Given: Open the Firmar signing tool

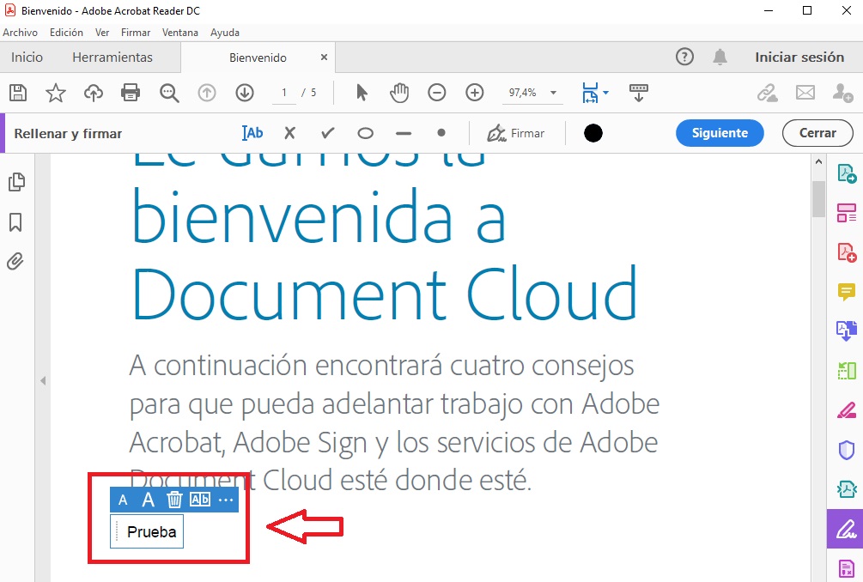Looking at the screenshot, I should 518,133.
